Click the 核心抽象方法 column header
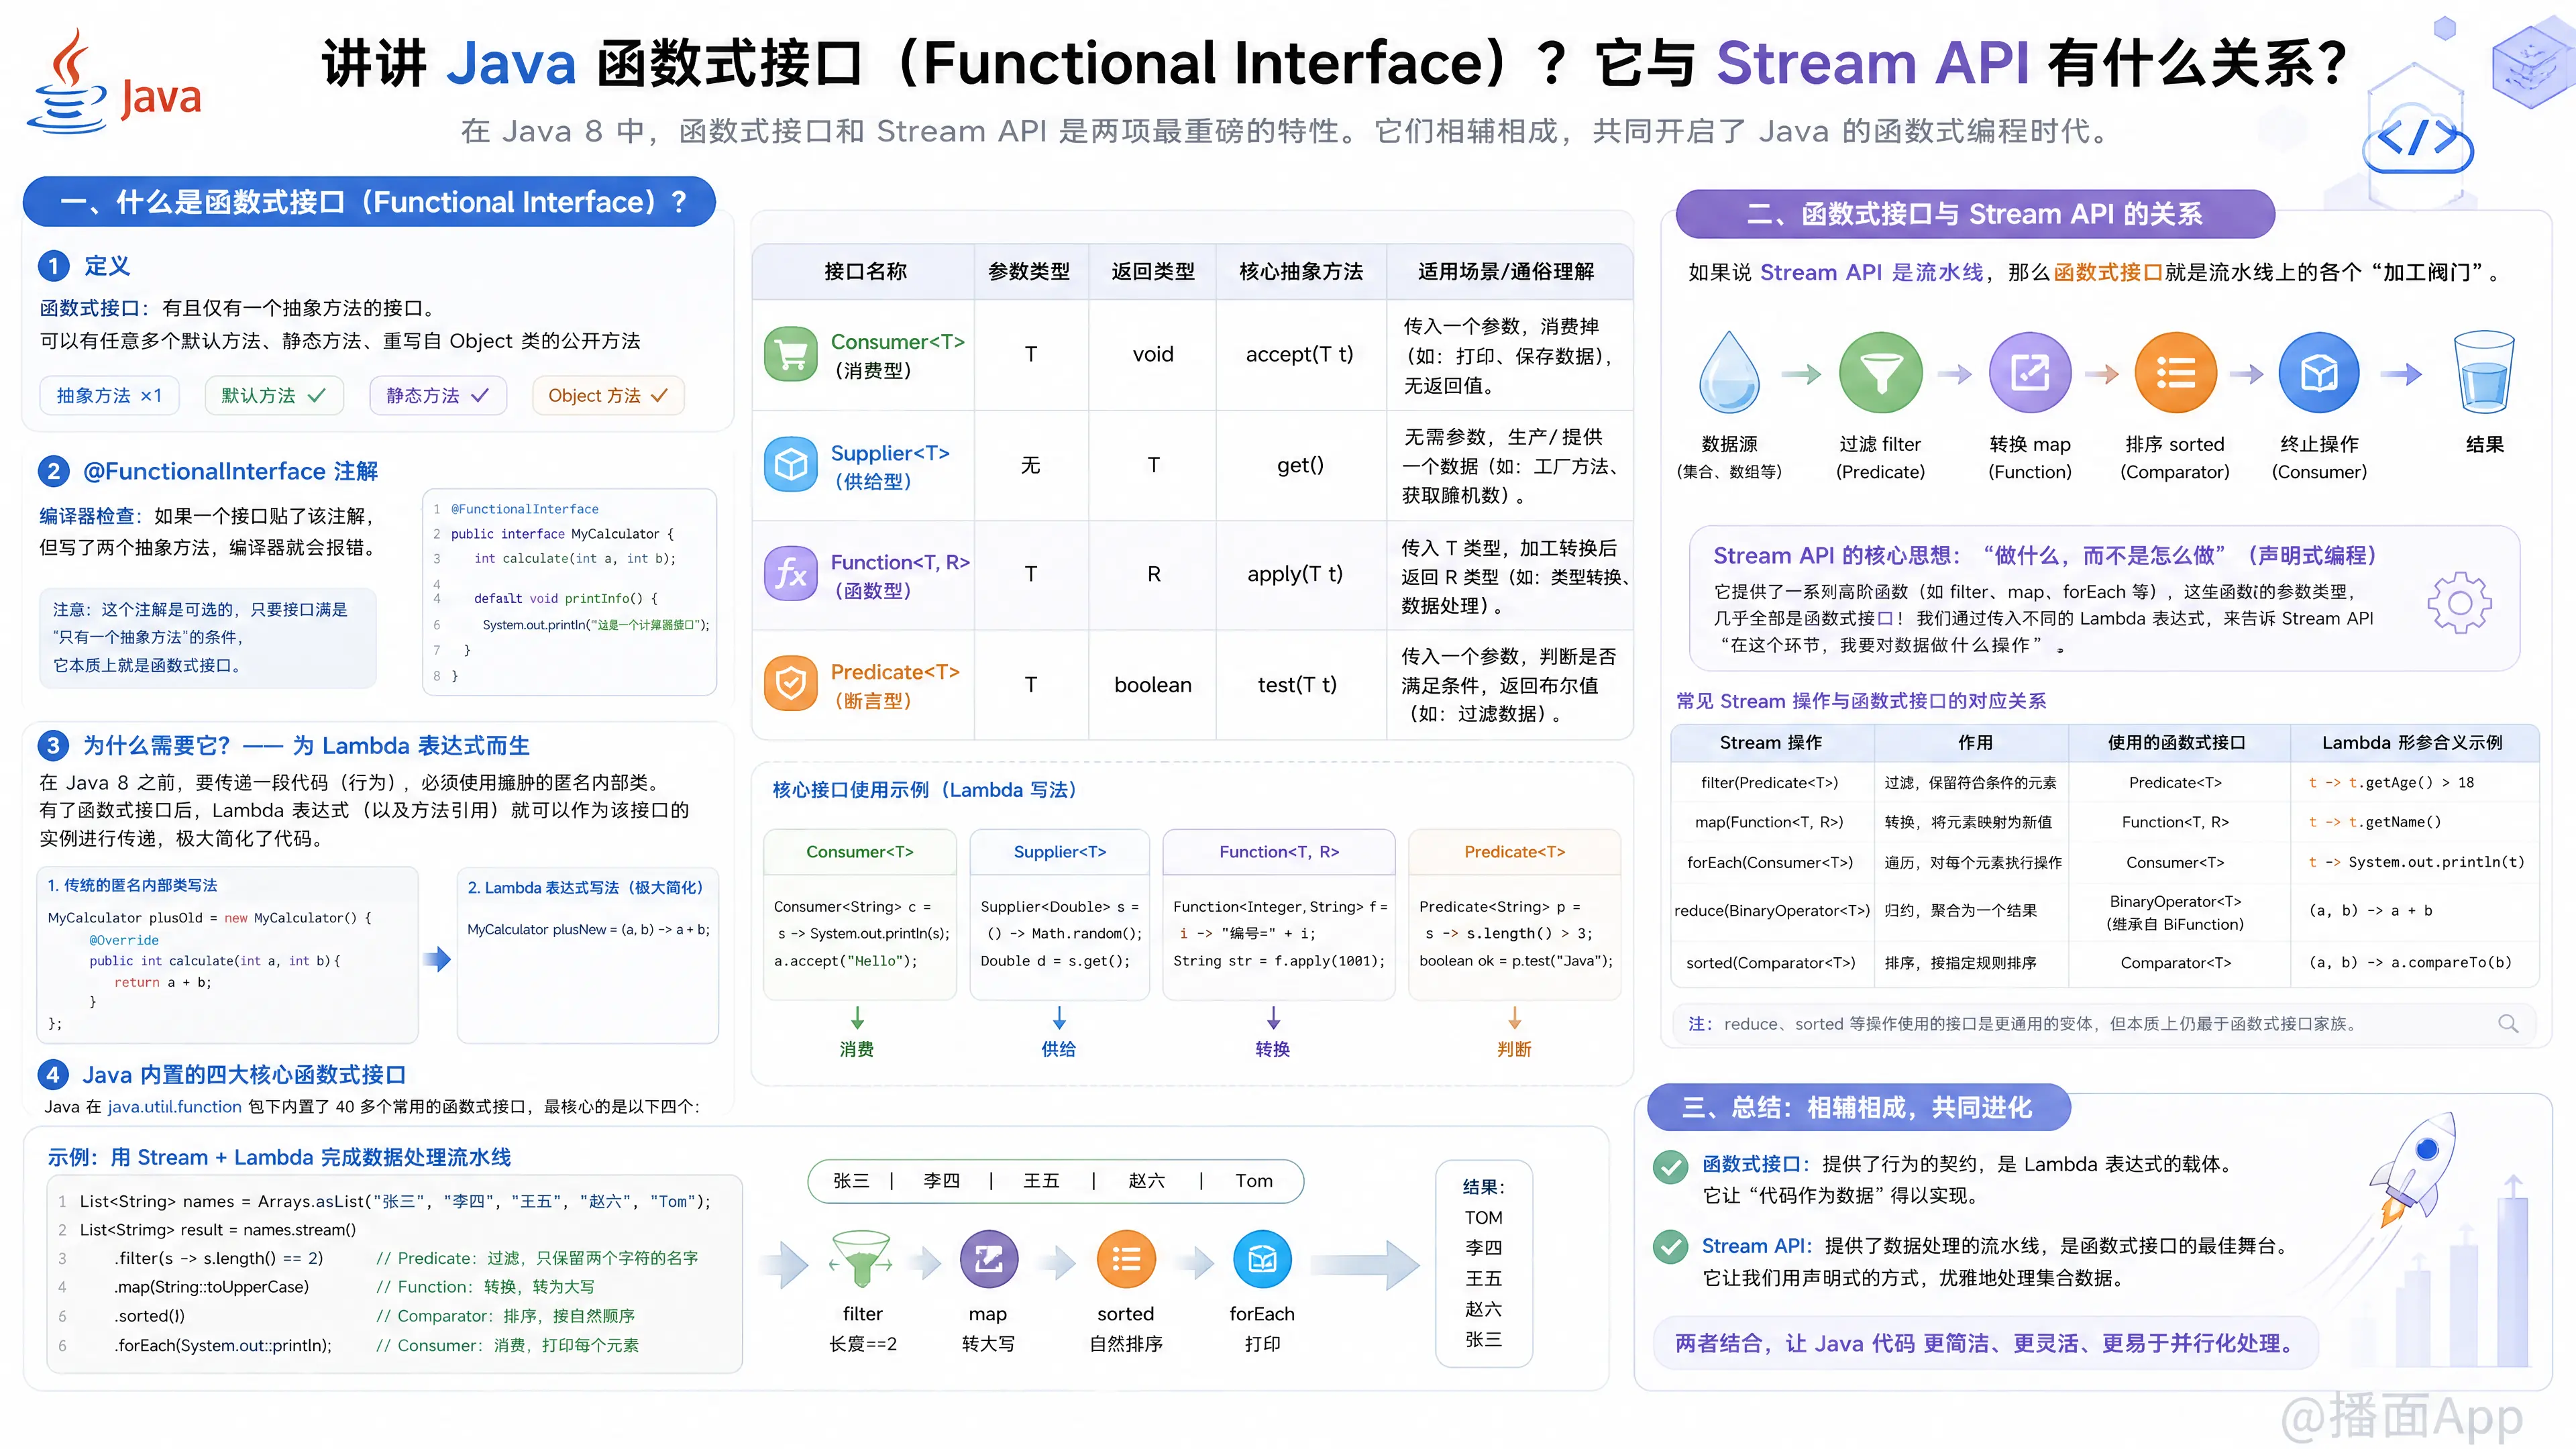 pos(1301,271)
